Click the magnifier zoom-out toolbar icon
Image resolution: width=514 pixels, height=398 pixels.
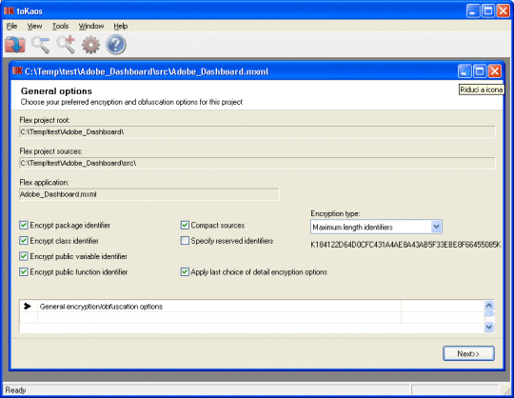click(x=40, y=45)
